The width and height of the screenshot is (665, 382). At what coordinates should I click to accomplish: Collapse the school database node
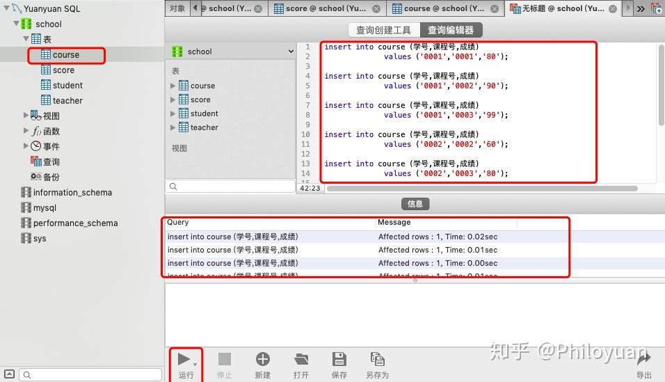click(16, 24)
